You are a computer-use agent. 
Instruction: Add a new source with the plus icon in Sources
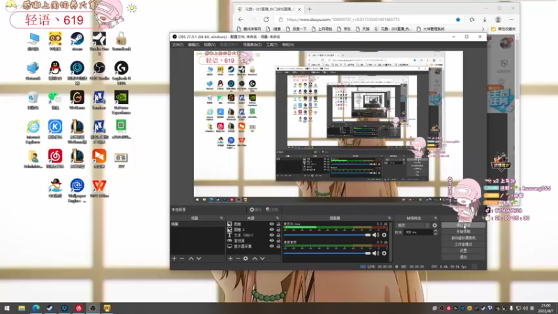pos(230,258)
